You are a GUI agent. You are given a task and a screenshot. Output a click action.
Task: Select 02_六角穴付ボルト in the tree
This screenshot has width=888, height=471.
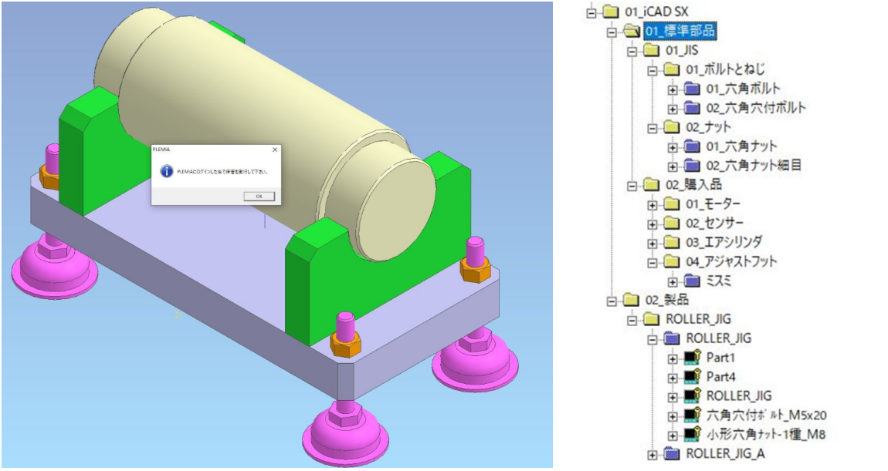click(x=755, y=108)
